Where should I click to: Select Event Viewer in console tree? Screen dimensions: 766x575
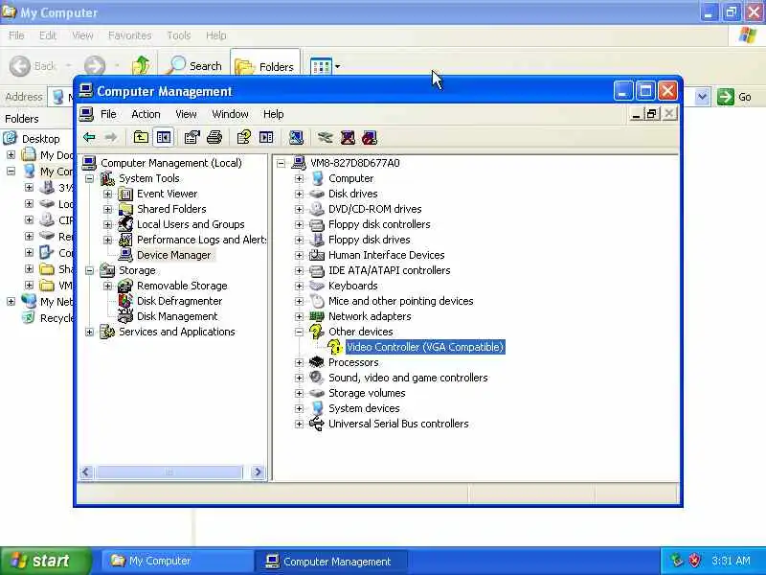click(x=167, y=194)
